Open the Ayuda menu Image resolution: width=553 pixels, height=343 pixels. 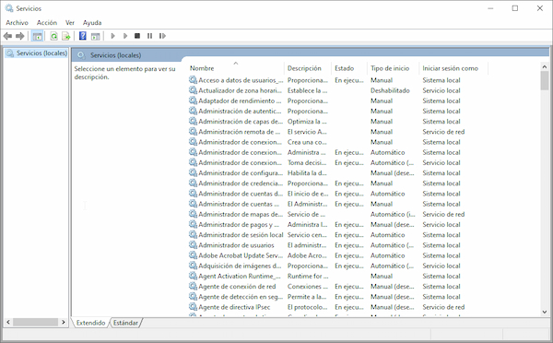(x=92, y=22)
